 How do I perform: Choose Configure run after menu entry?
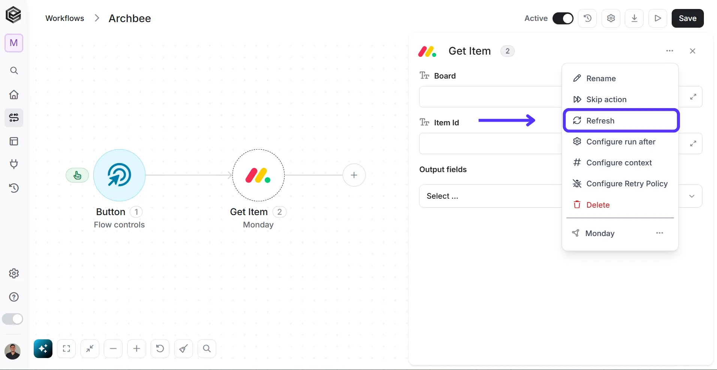(x=620, y=142)
